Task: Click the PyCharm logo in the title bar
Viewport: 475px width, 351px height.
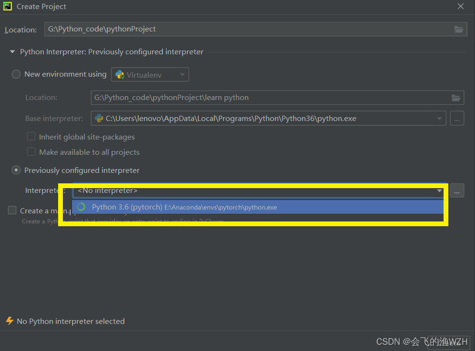Action: pyautogui.click(x=7, y=6)
